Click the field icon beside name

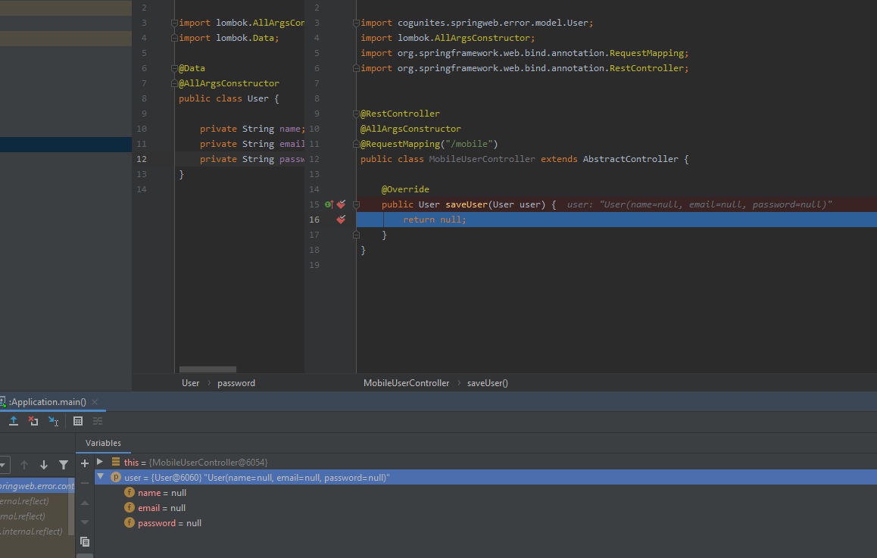pos(130,493)
